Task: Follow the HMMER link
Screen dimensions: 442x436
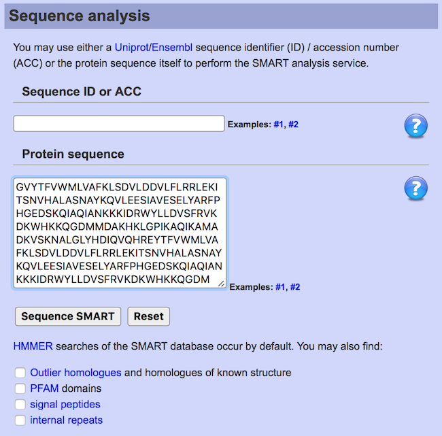Action: point(33,347)
